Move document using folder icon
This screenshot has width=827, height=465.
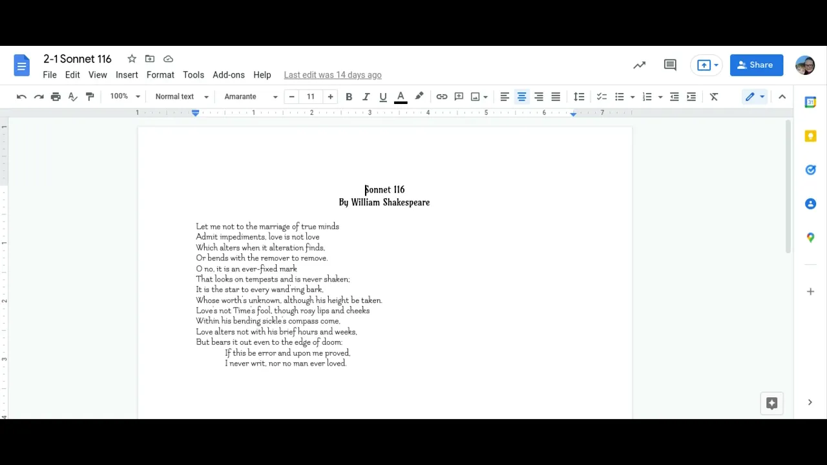[150, 59]
